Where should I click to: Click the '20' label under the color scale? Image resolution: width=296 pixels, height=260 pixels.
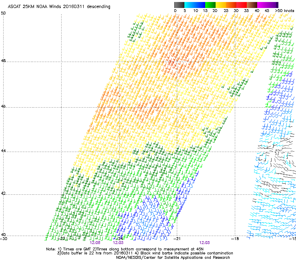point(215,11)
